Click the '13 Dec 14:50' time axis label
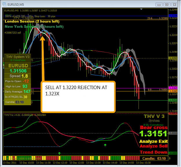Viewport: 181px width, 167px height. pyautogui.click(x=127, y=163)
